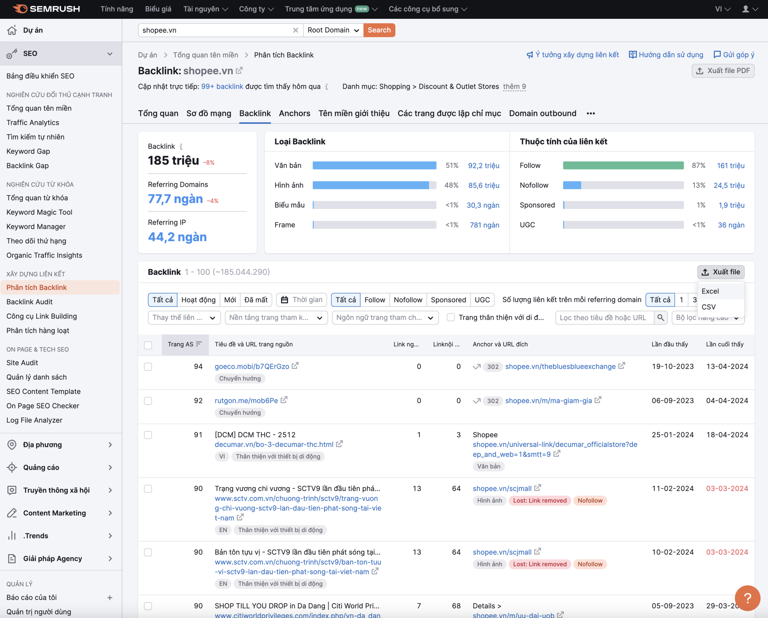Click the magnifier icon in URL filter
Viewport: 768px width, 618px height.
661,317
